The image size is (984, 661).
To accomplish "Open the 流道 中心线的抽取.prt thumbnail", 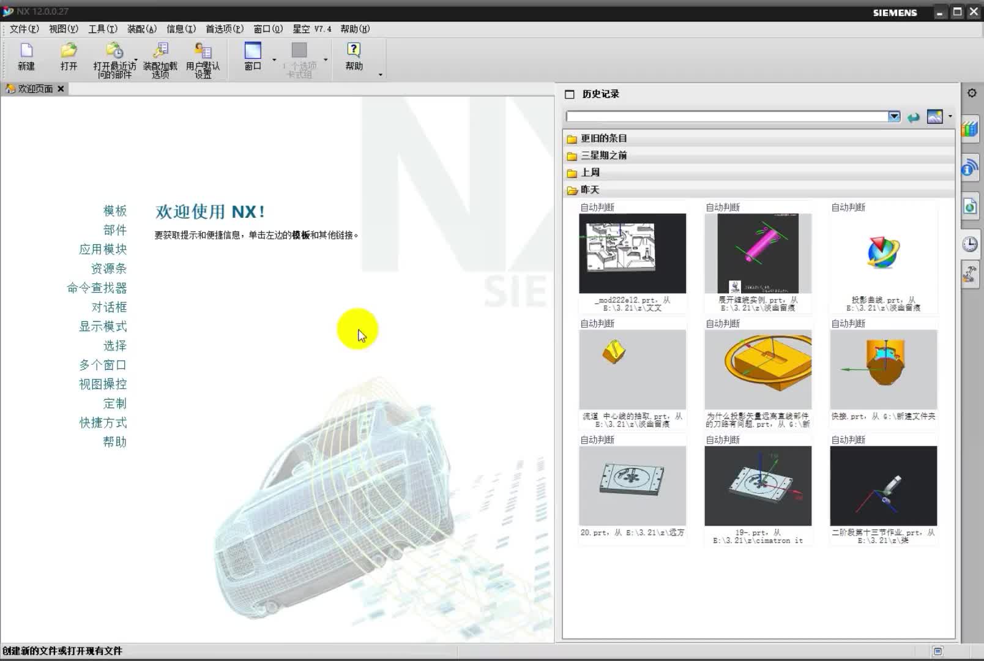I will [x=632, y=370].
